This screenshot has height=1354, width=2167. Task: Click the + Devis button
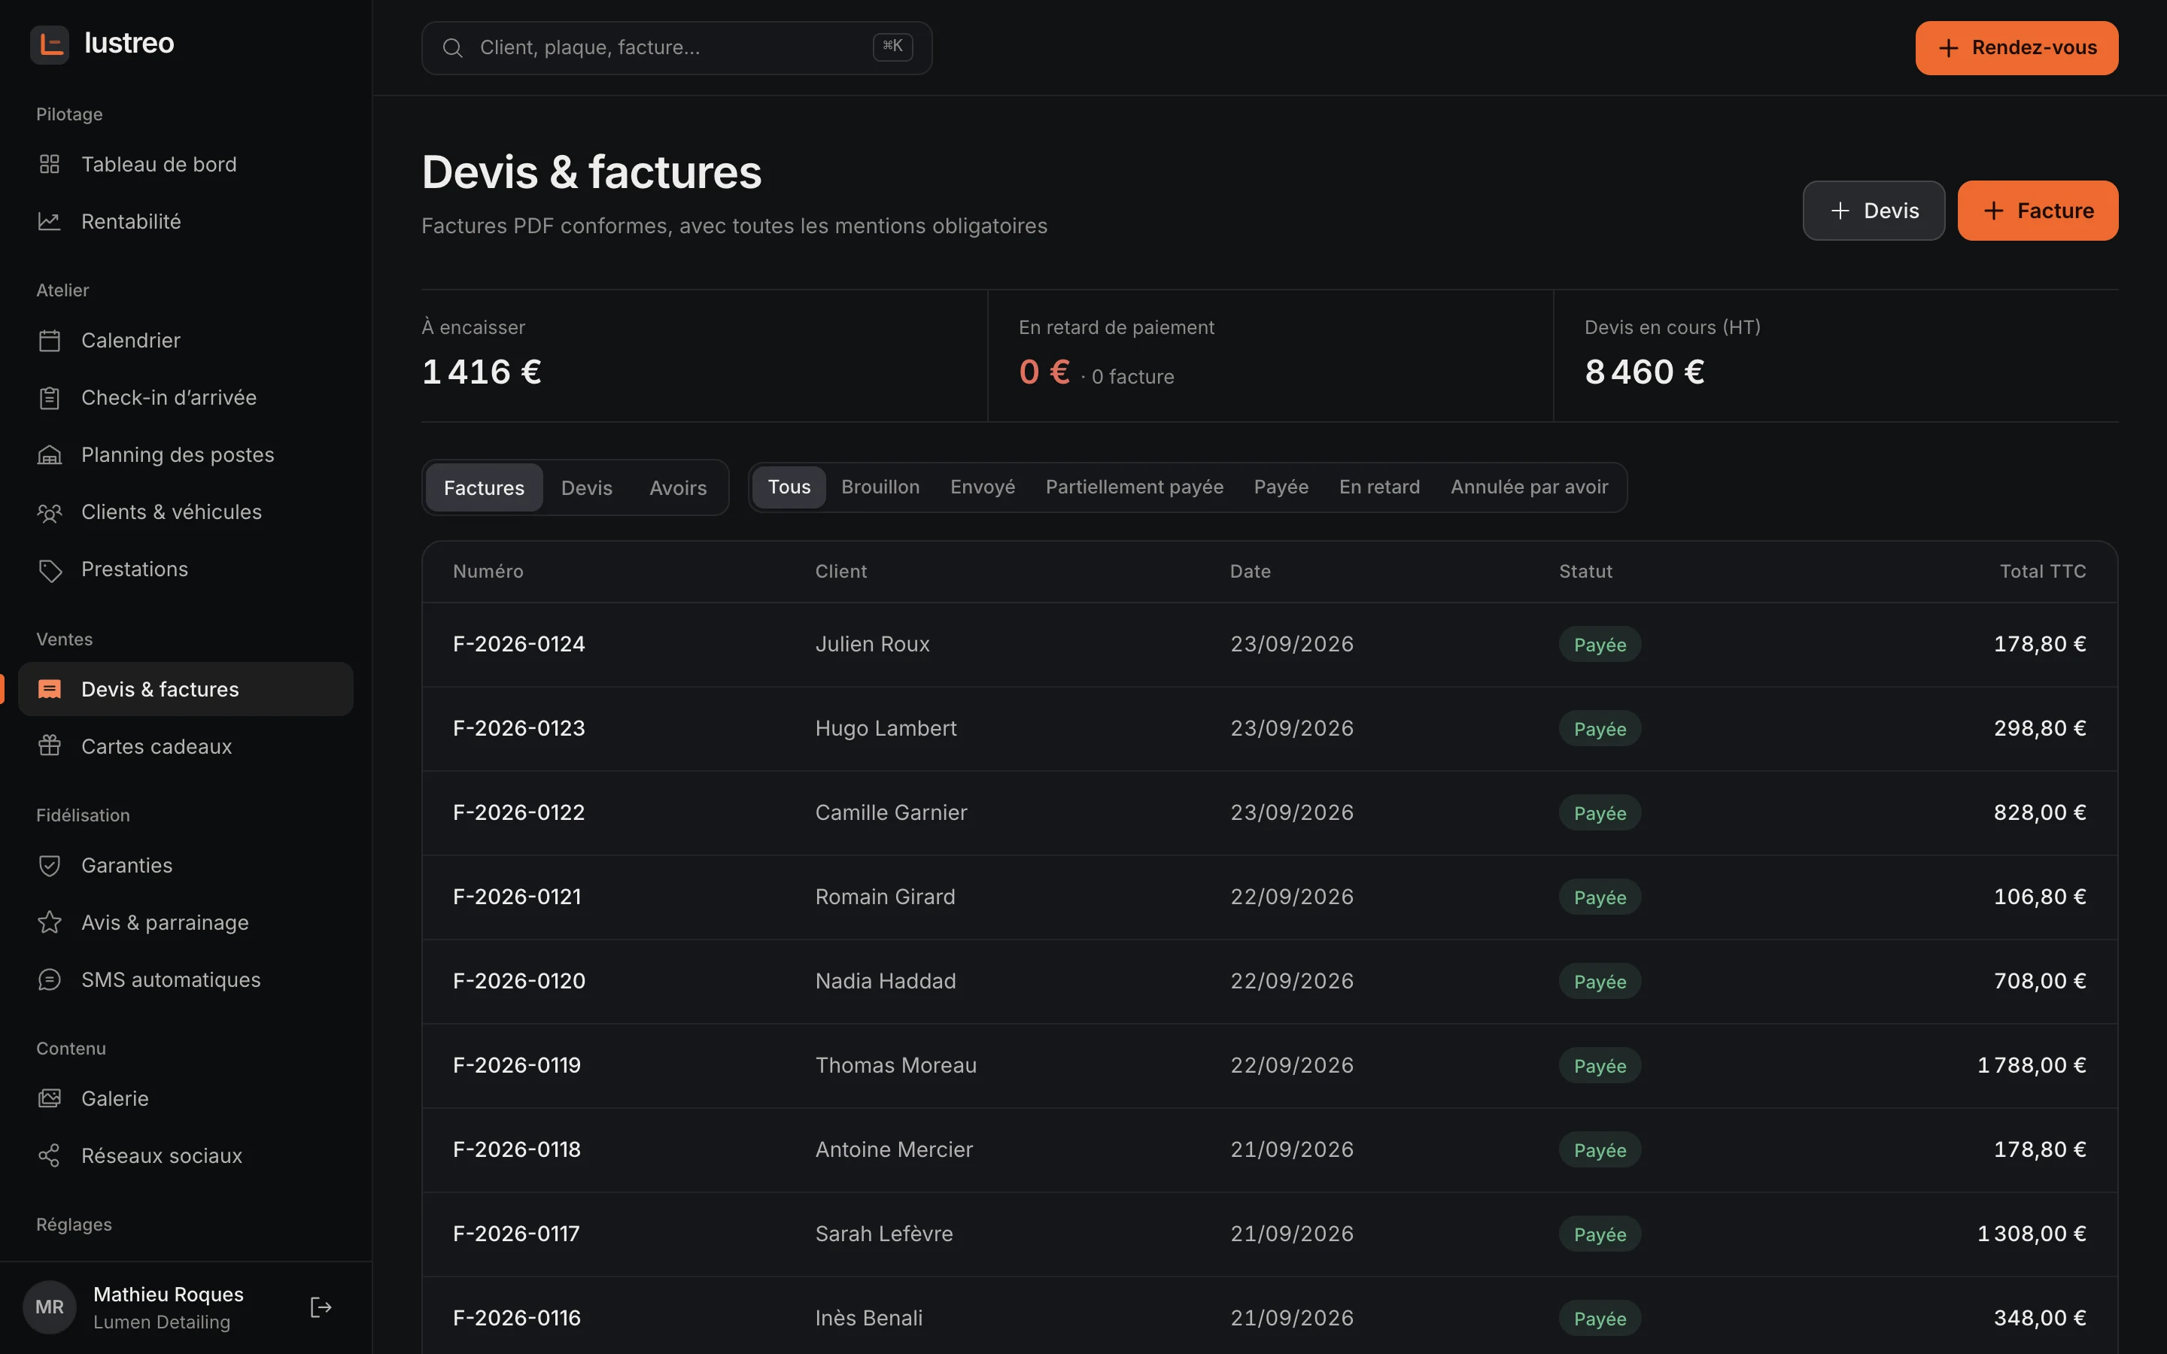[x=1874, y=211]
